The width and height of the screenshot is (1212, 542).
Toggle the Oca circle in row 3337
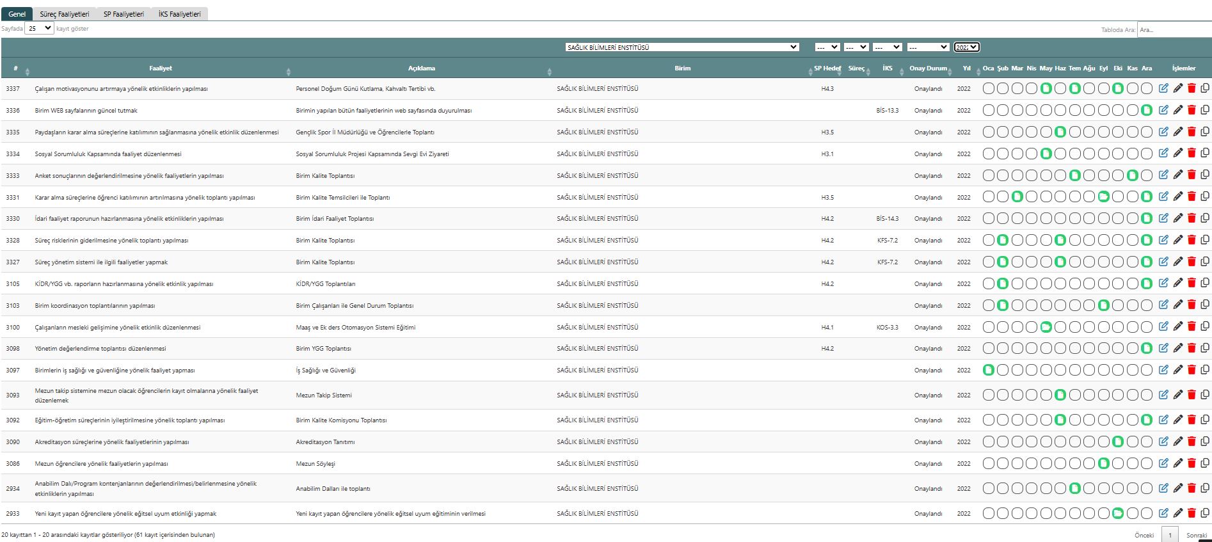click(989, 89)
